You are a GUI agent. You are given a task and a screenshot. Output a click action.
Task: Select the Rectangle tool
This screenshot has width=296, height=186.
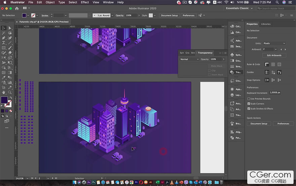(x=4, y=48)
